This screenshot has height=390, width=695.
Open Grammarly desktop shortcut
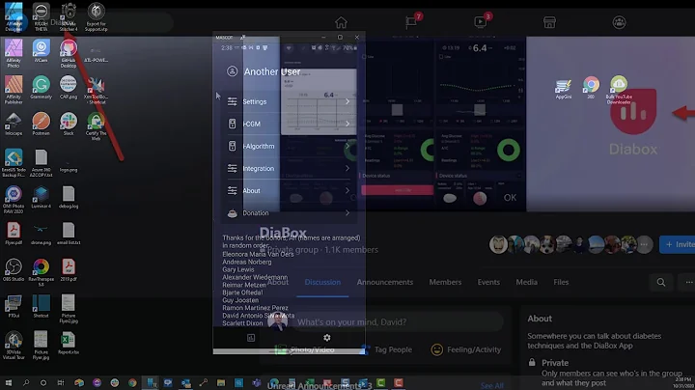[x=41, y=87]
